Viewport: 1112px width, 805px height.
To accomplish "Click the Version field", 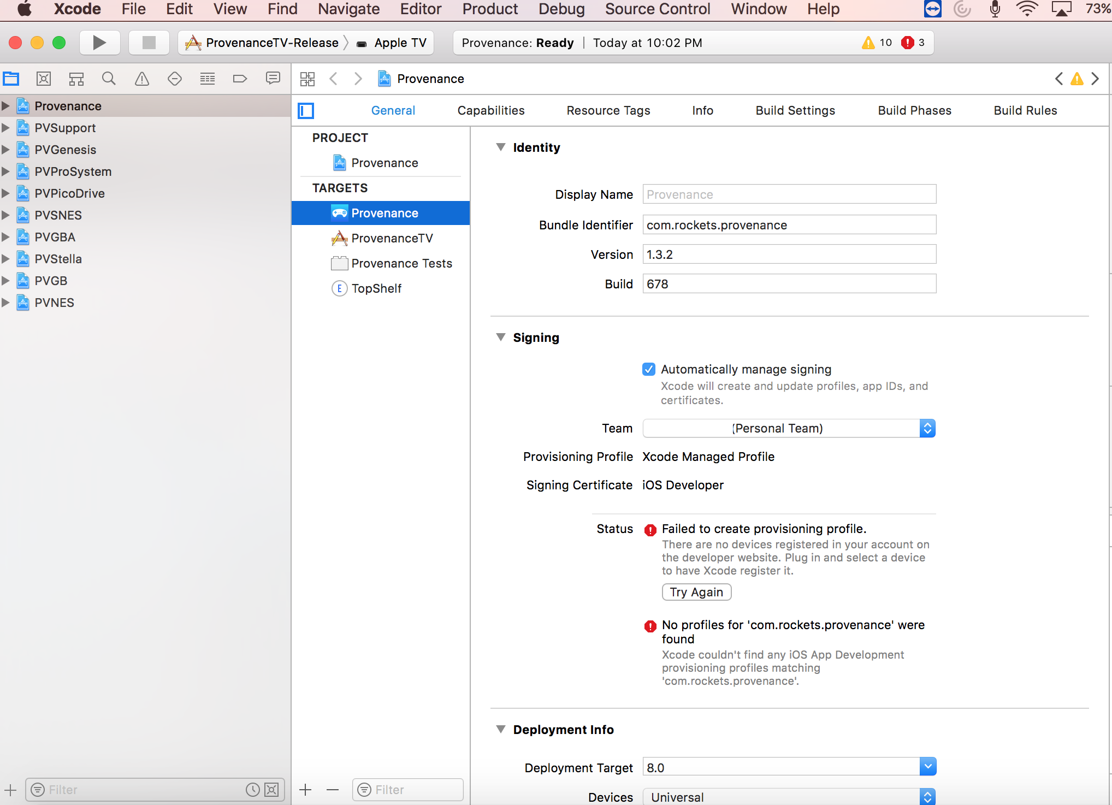I will tap(789, 254).
